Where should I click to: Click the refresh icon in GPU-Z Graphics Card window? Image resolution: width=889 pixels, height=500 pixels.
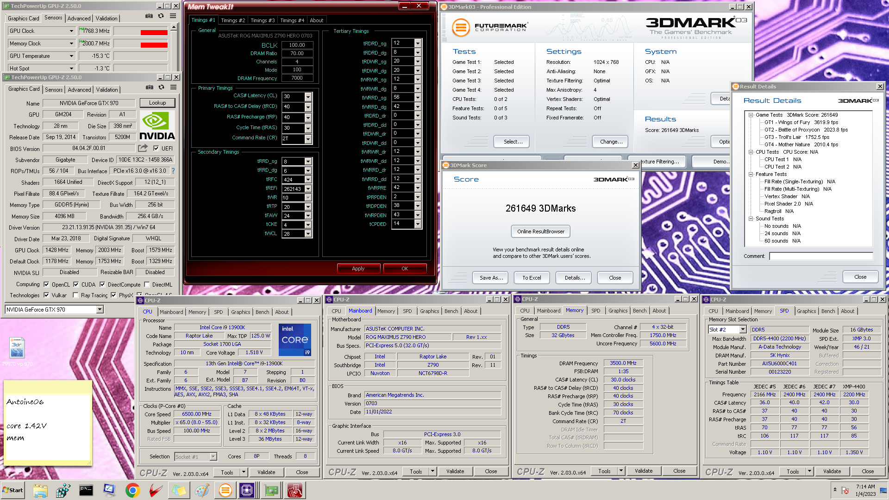[162, 87]
